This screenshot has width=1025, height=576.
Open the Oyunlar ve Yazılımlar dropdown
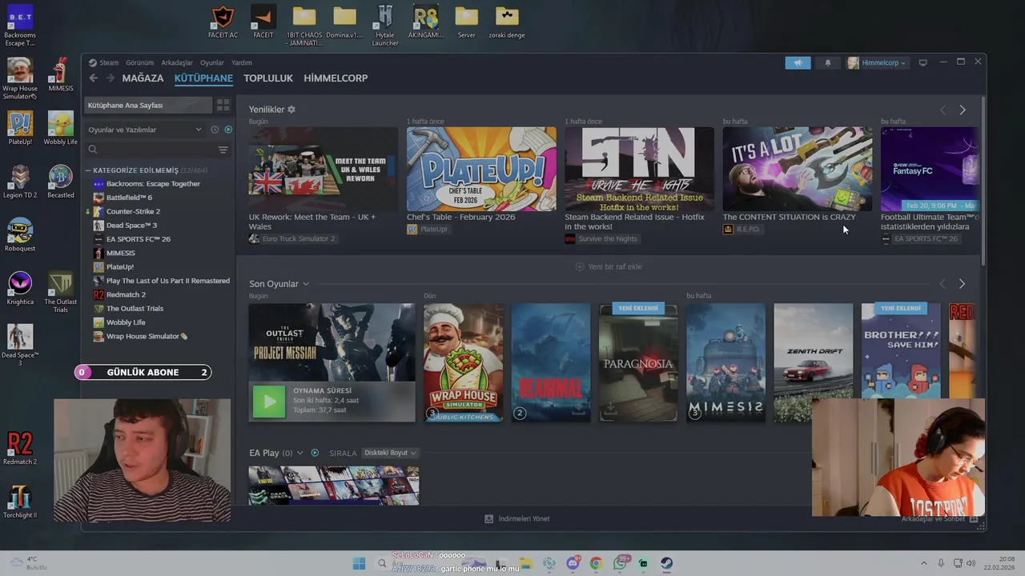(x=145, y=130)
